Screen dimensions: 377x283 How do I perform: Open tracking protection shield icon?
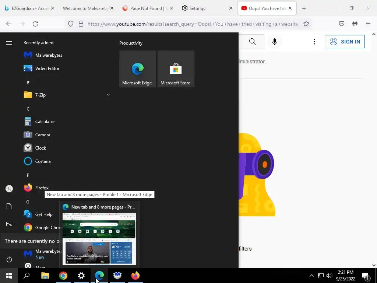[x=70, y=24]
